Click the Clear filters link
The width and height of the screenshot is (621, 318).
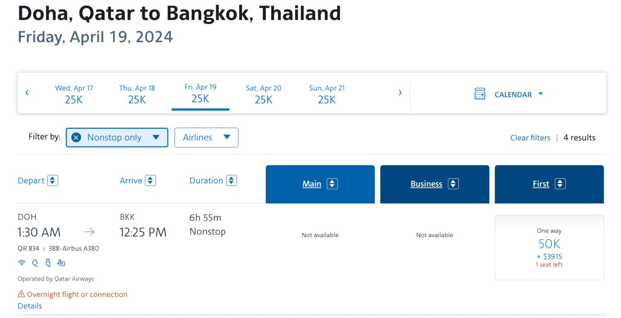(530, 137)
